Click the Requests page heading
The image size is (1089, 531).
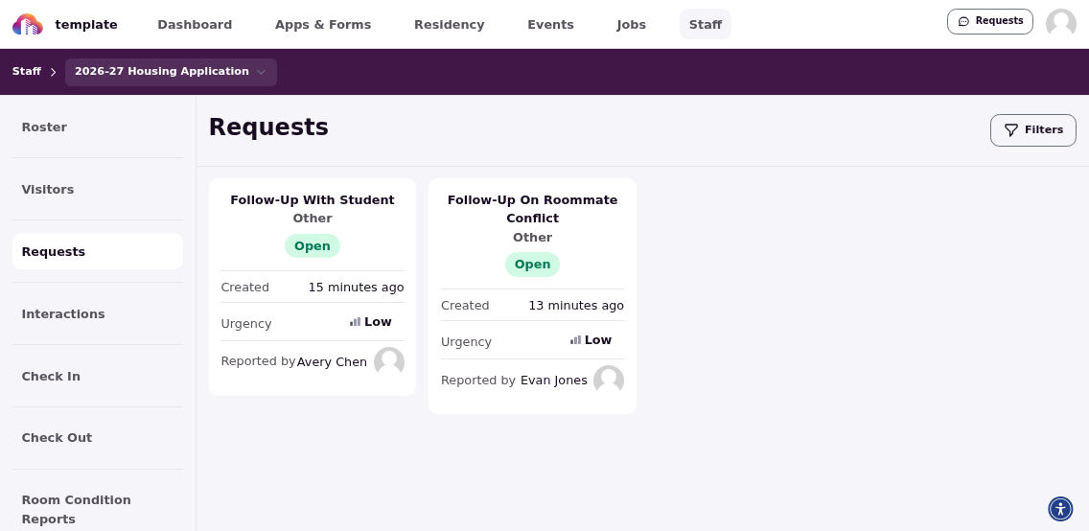pos(268,127)
